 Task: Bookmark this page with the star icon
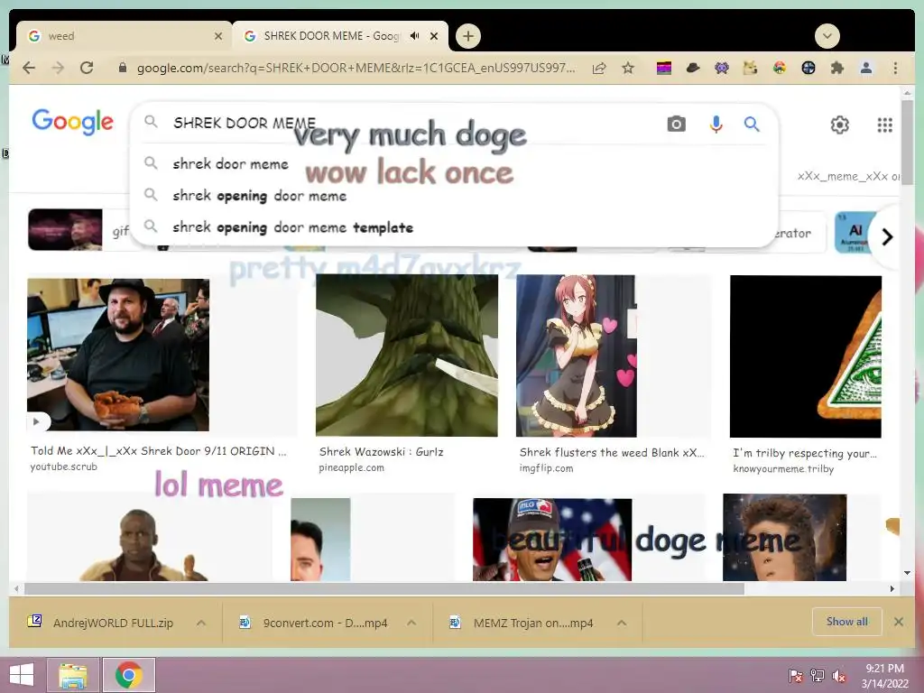(628, 68)
